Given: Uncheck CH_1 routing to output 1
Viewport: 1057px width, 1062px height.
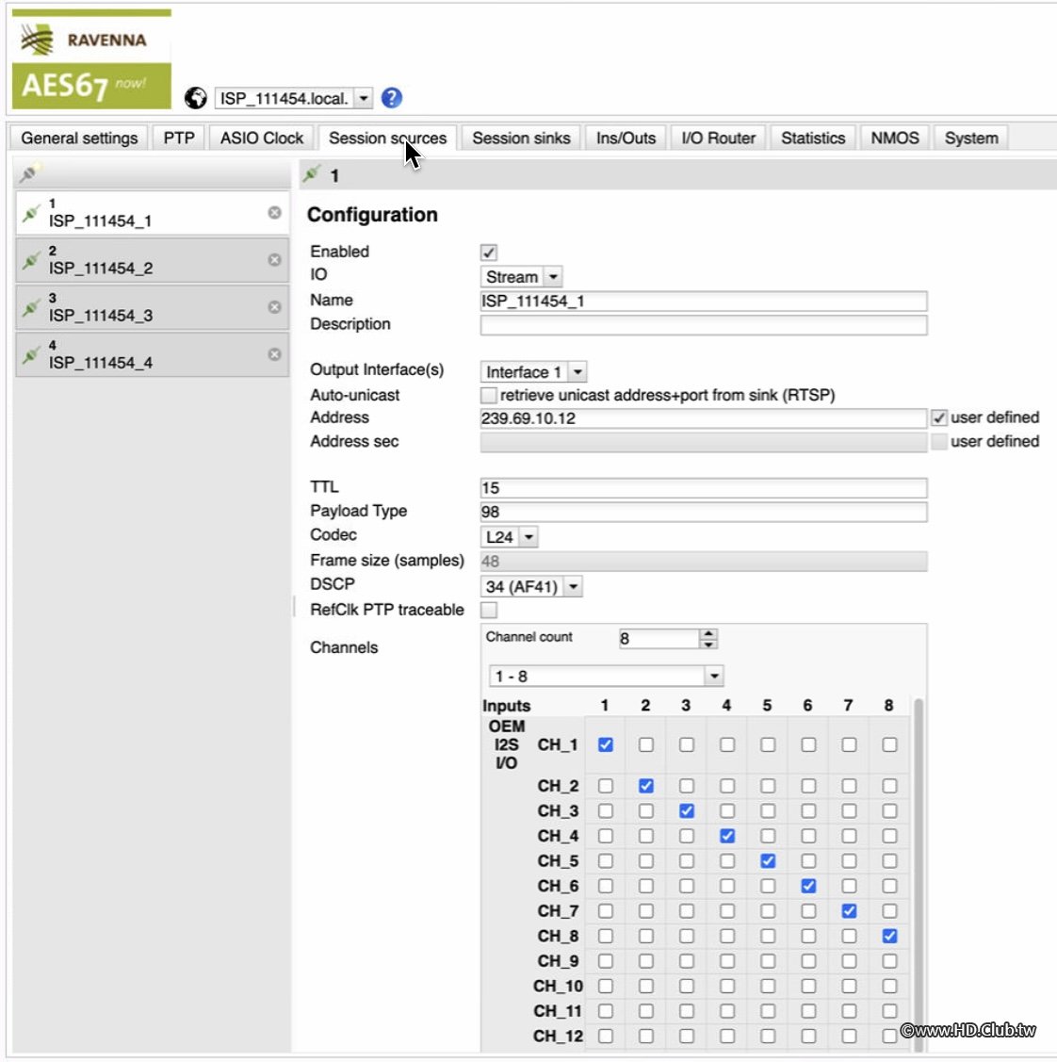Looking at the screenshot, I should (x=606, y=745).
